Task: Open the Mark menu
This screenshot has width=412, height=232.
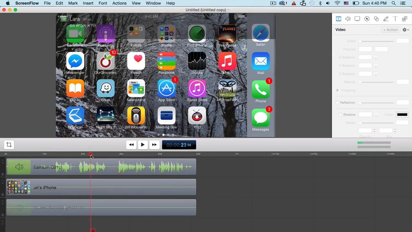Action: coord(73,3)
